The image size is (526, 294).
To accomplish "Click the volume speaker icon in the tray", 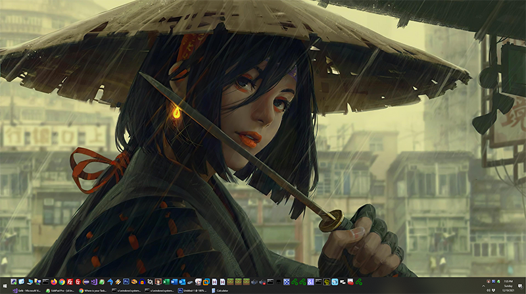I will coord(489,290).
